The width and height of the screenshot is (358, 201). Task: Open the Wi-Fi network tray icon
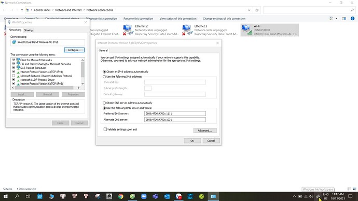306,196
